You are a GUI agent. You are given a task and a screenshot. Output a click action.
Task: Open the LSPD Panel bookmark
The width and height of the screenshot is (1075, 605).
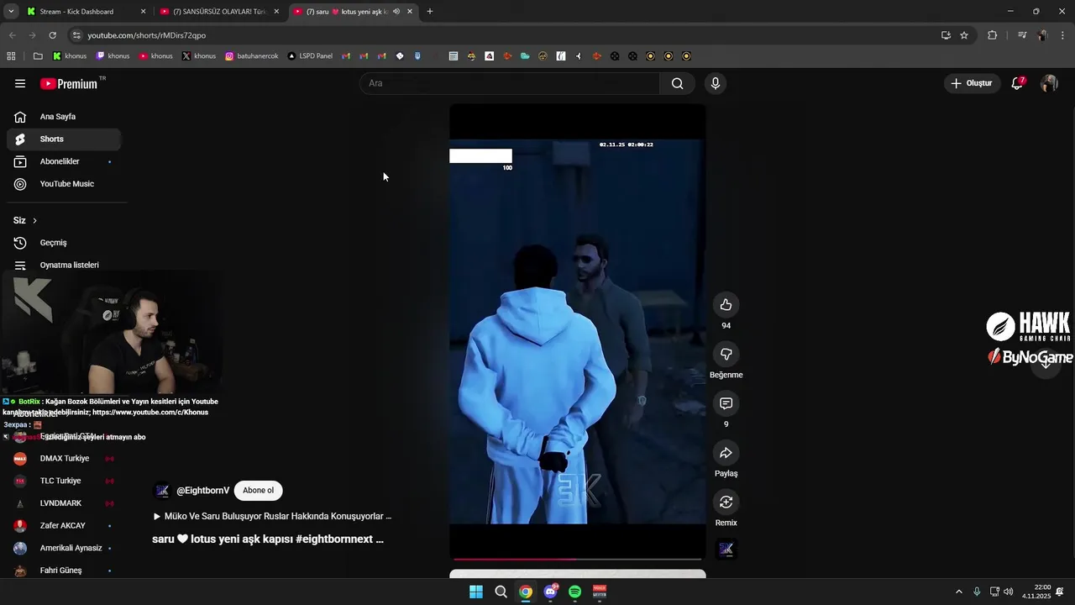(x=310, y=56)
